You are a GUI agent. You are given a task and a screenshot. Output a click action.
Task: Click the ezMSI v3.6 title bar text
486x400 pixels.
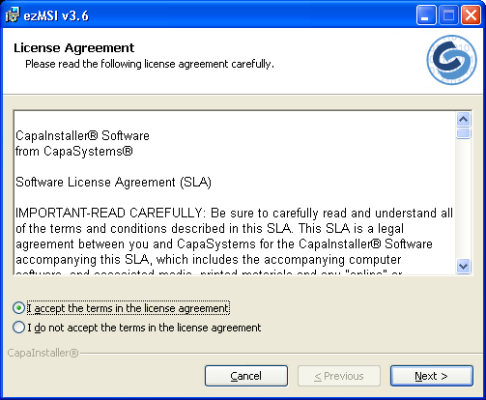56,15
